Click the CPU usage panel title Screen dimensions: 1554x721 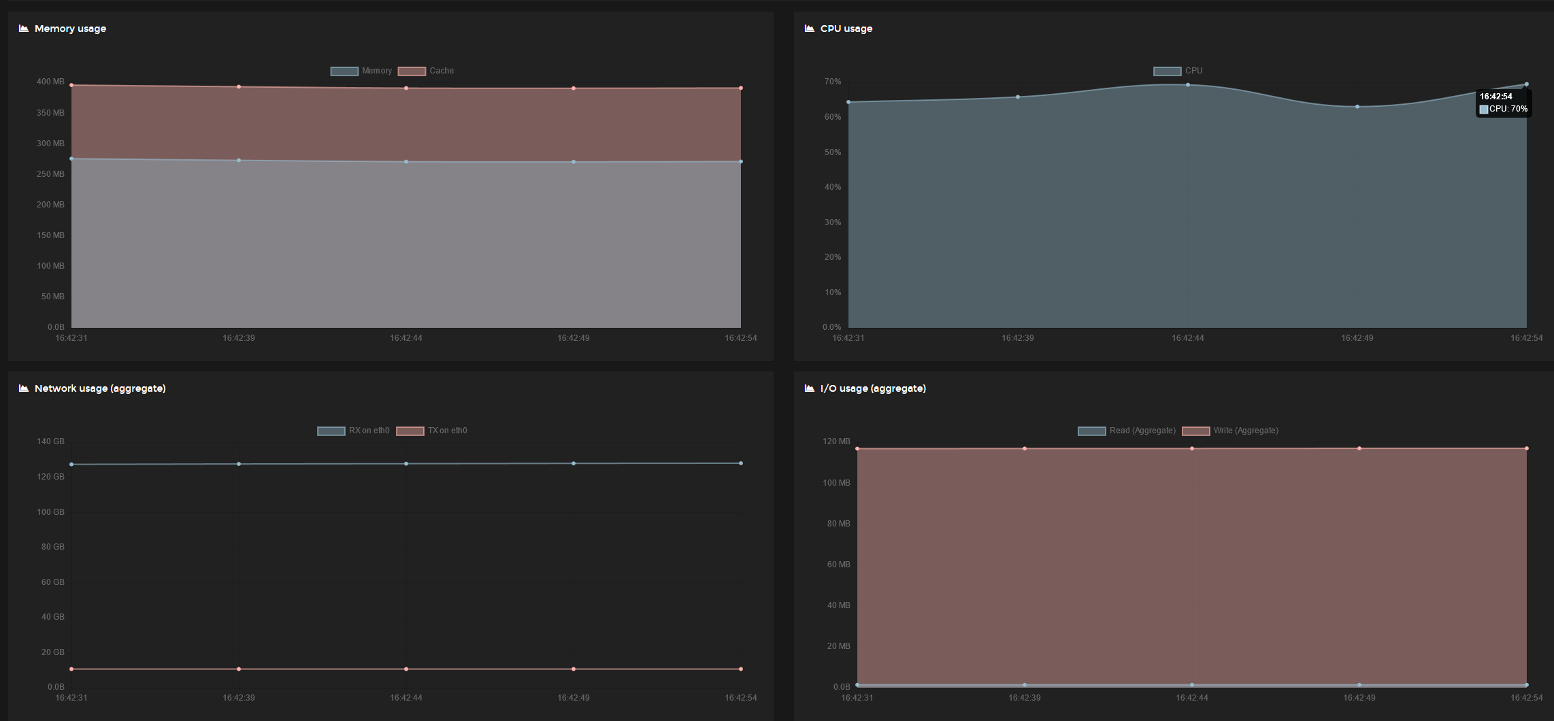[846, 29]
